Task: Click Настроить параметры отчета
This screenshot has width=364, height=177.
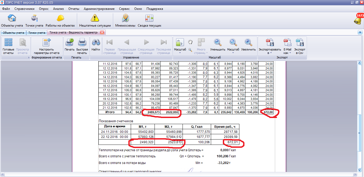Action: tap(47, 46)
